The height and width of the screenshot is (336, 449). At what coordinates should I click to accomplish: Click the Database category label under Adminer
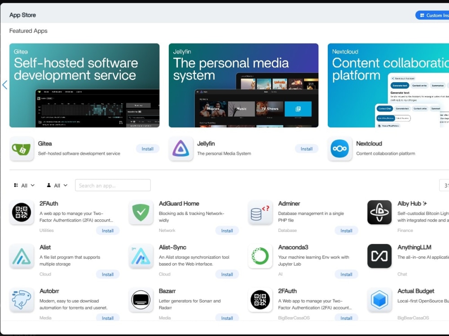point(287,231)
